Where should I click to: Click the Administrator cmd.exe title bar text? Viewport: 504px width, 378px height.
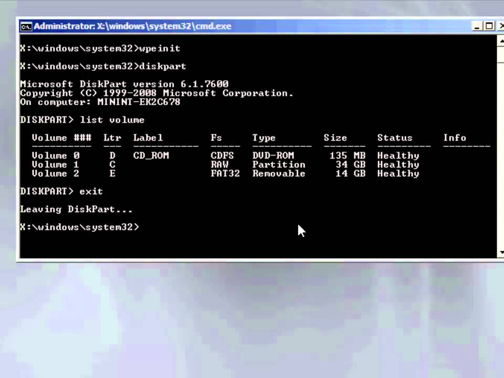[x=132, y=26]
